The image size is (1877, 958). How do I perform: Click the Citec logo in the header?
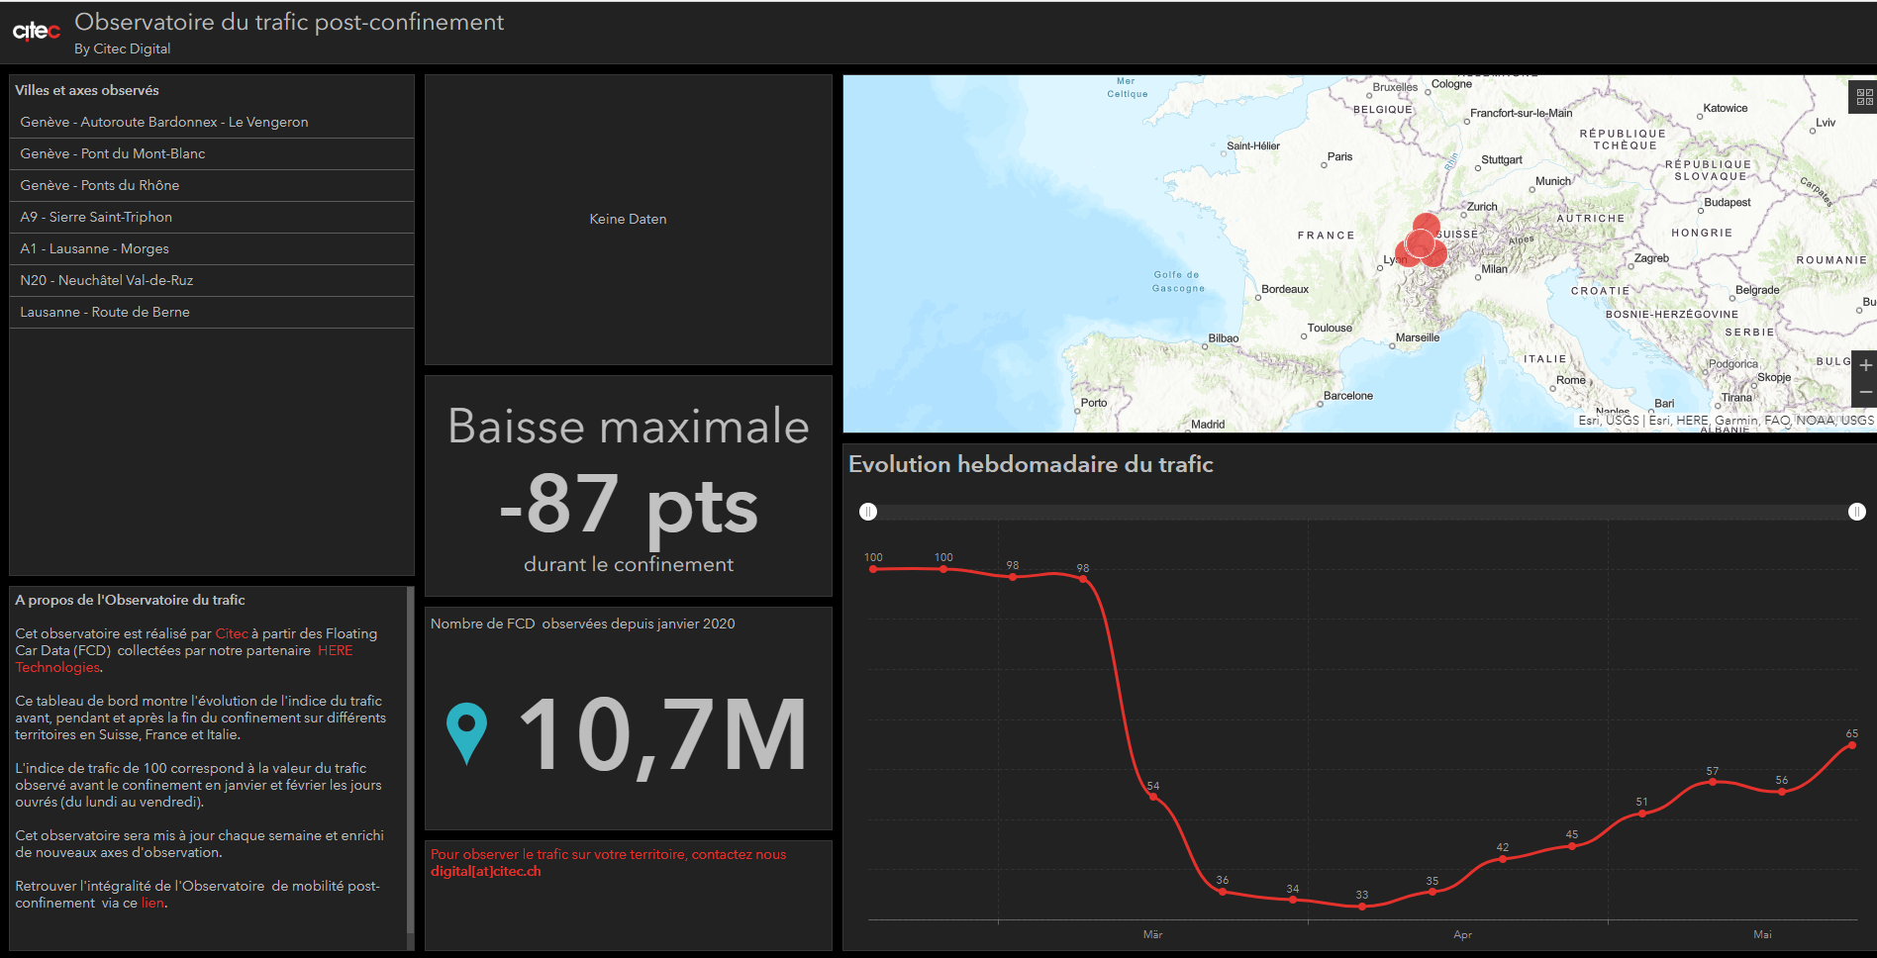(x=37, y=32)
